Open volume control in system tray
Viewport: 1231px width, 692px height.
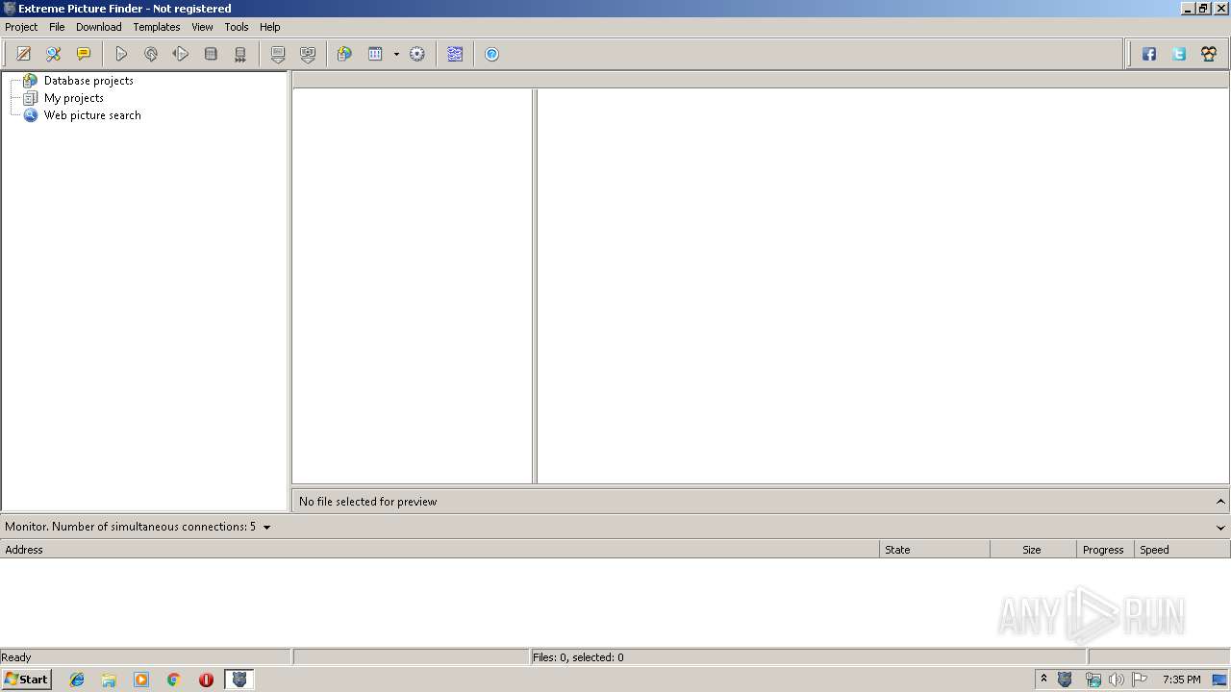tap(1116, 680)
